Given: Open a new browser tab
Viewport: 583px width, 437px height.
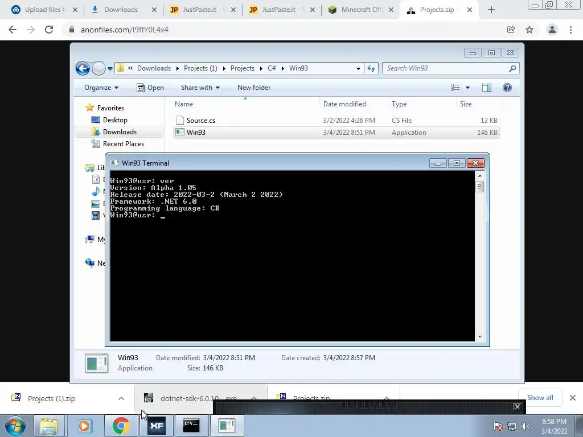Looking at the screenshot, I should (x=491, y=10).
